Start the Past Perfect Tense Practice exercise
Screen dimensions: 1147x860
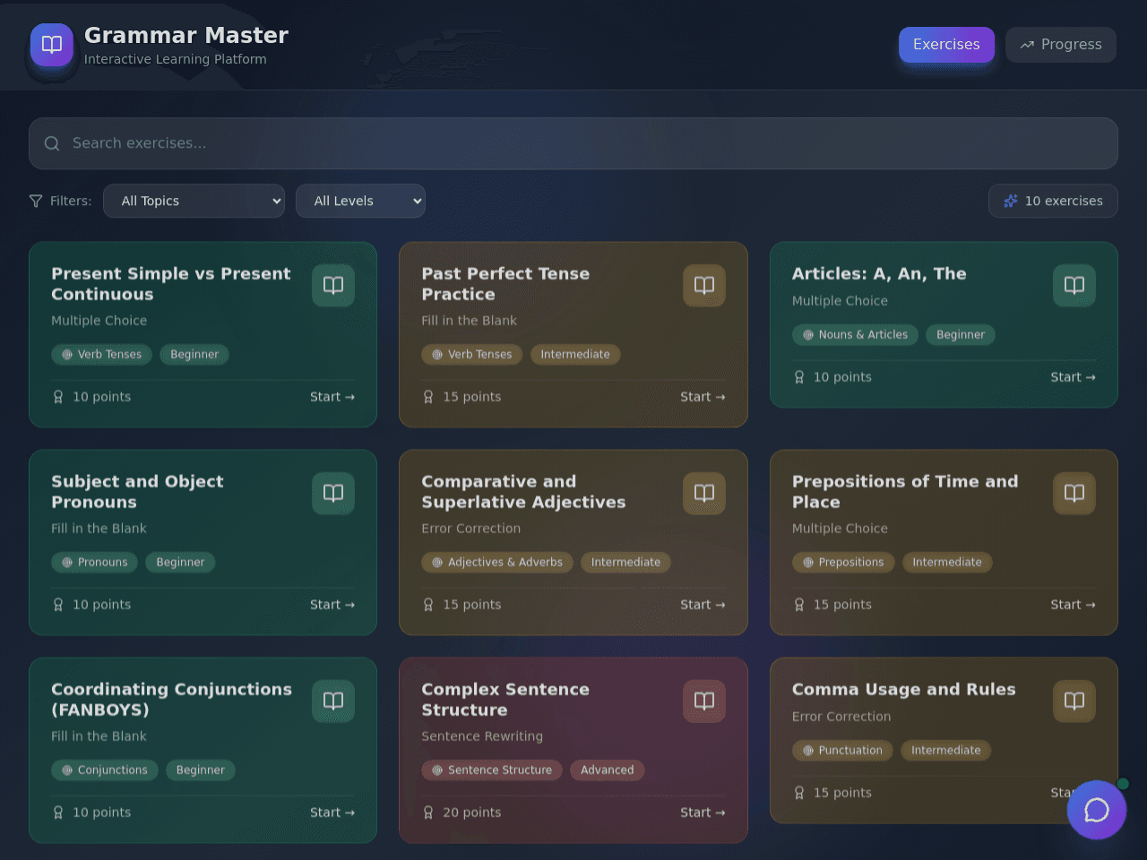(703, 397)
